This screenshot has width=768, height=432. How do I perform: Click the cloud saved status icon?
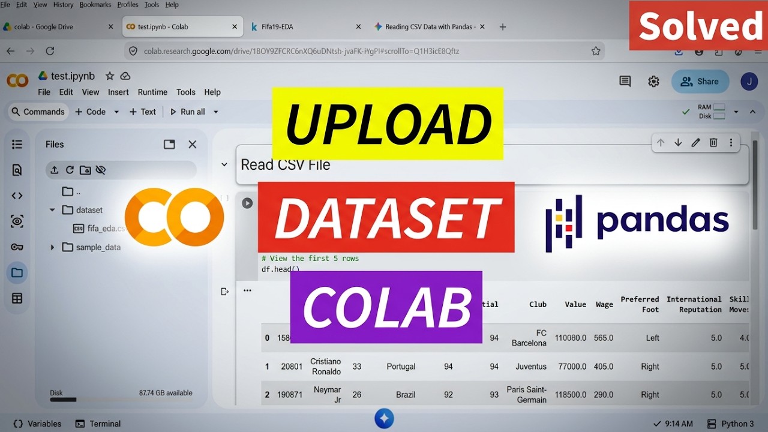(x=125, y=76)
